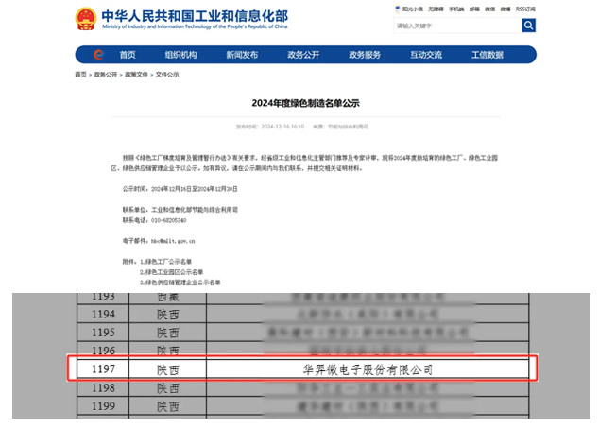
Task: Click table cell 1194
Action: point(103,315)
